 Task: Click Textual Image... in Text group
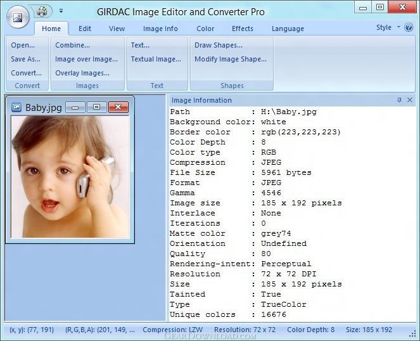tap(156, 59)
